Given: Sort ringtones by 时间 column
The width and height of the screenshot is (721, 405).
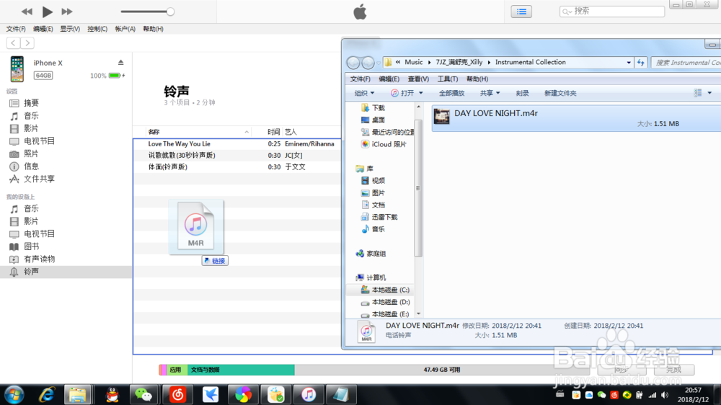Looking at the screenshot, I should (273, 132).
